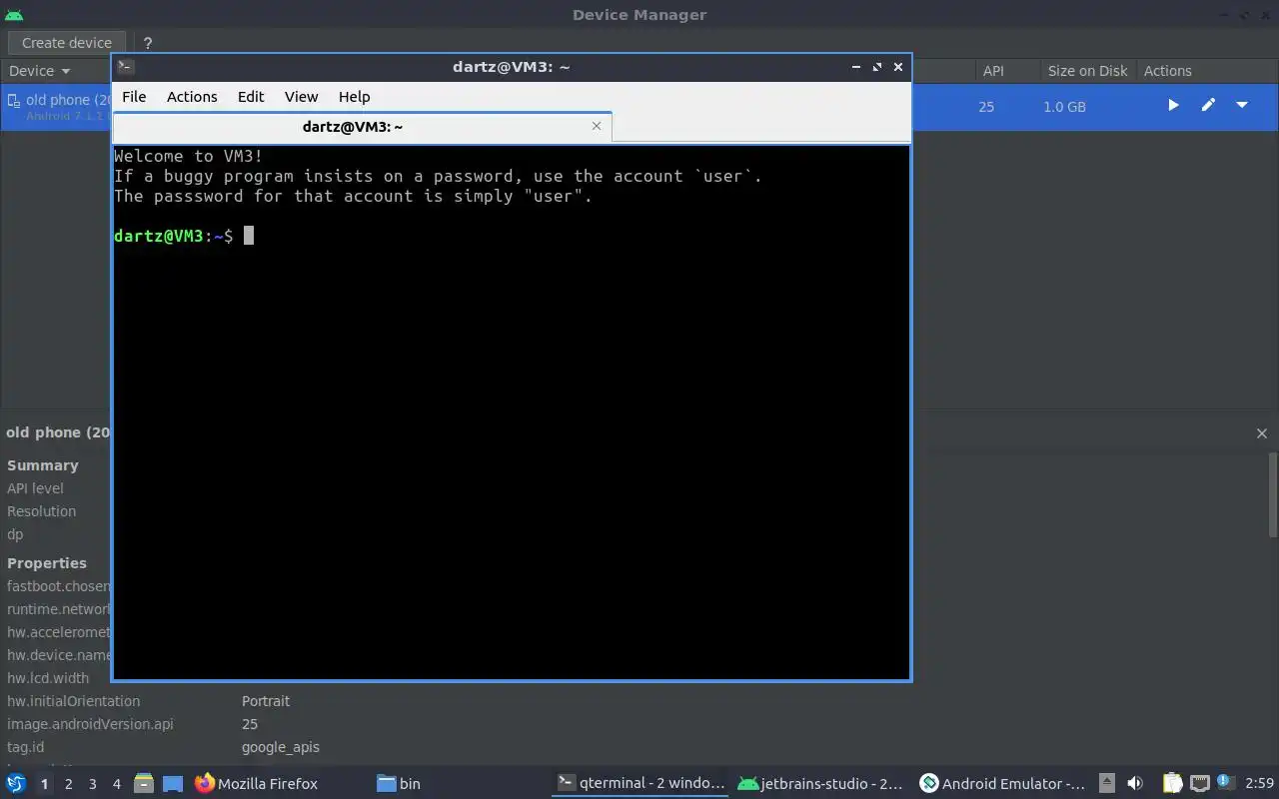Click the hw.lcd.width property label
This screenshot has width=1279, height=799.
[x=48, y=678]
